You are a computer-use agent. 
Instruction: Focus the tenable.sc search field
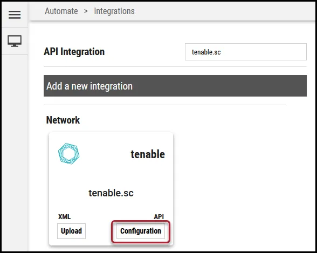(x=246, y=52)
